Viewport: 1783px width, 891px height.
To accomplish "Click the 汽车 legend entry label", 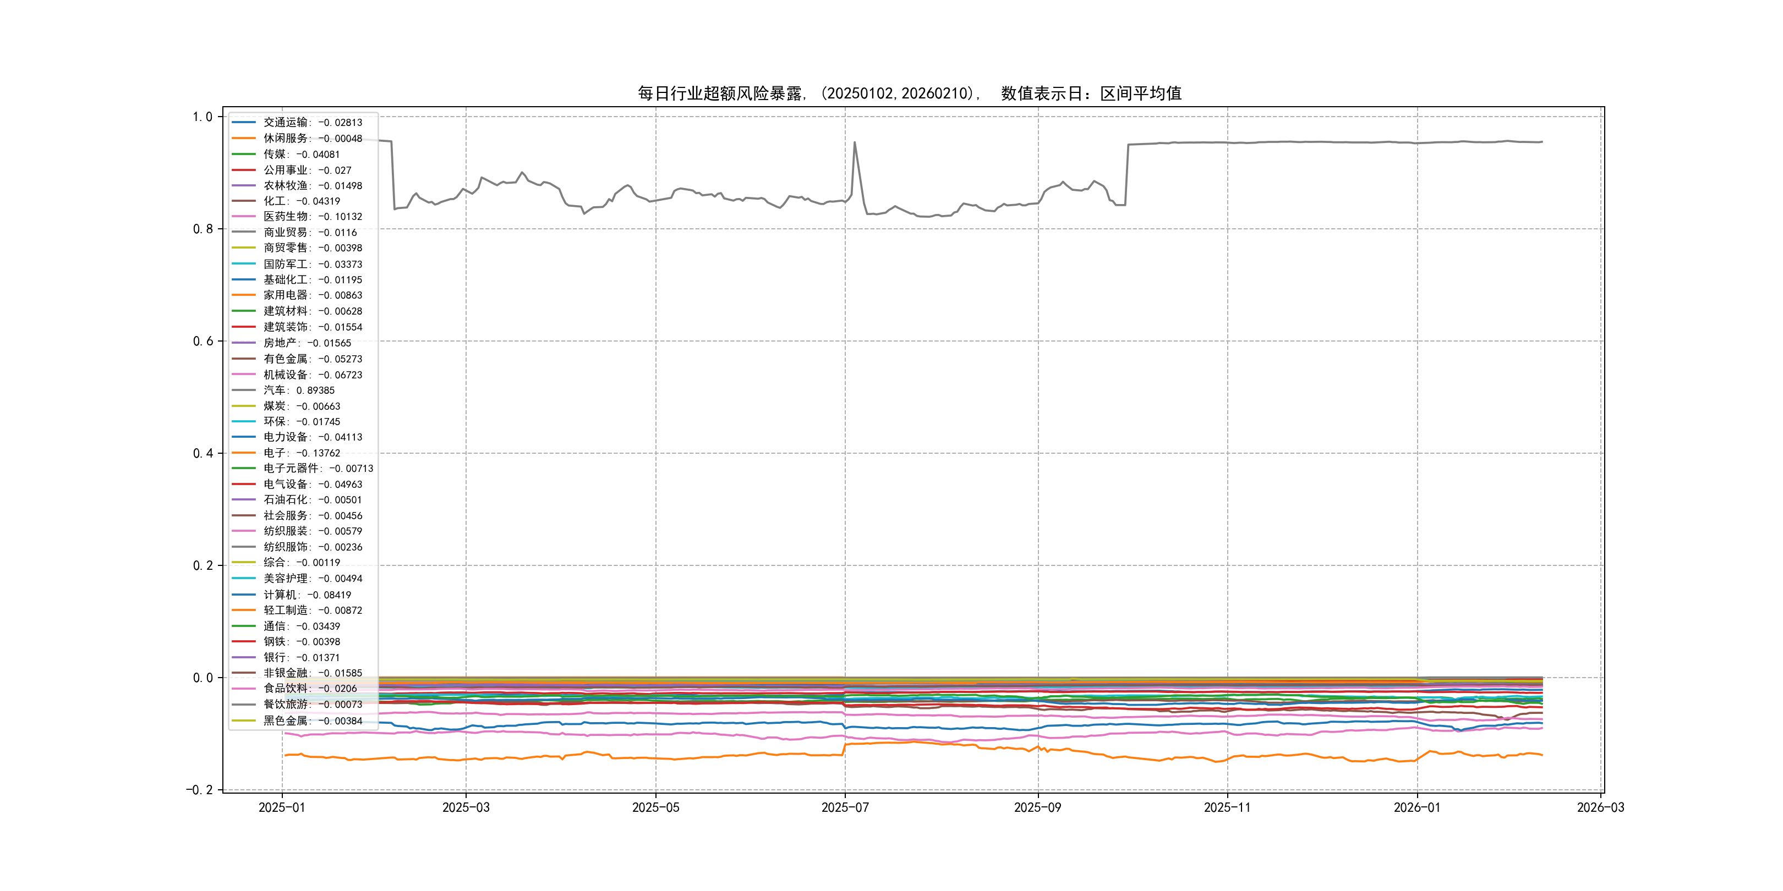I will tap(298, 390).
